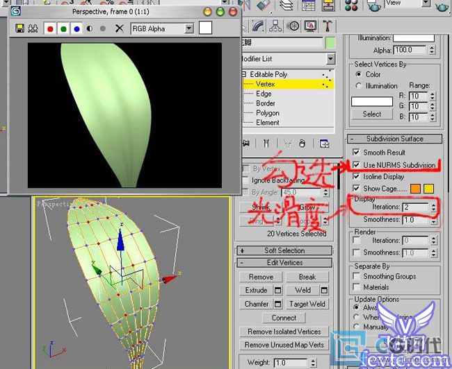Show the alpha channel display
Image resolution: width=452 pixels, height=369 pixels.
click(x=90, y=28)
